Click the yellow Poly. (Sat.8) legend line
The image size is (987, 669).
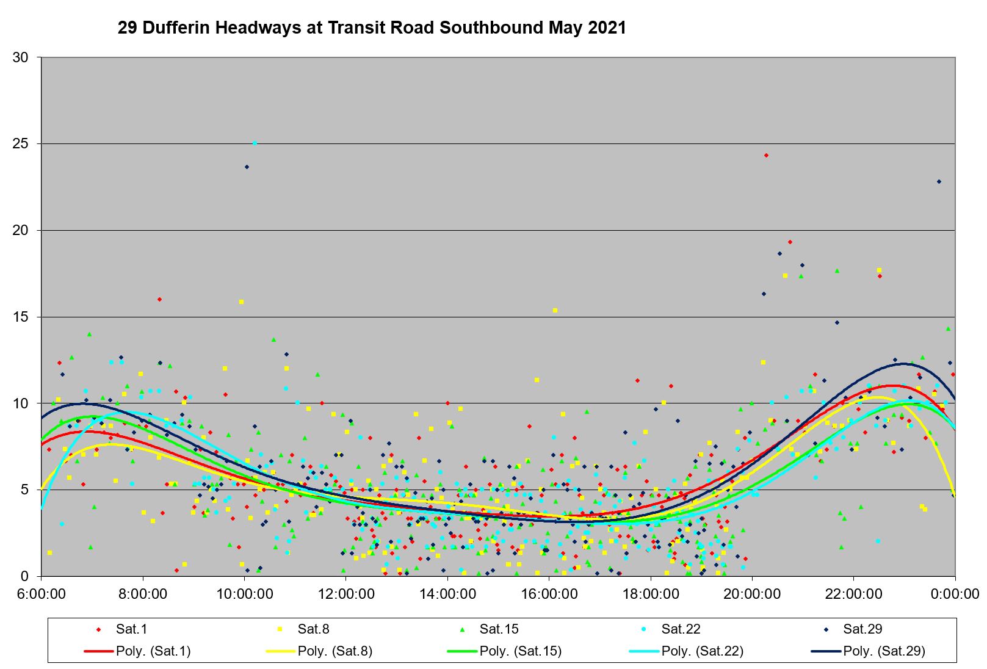tap(280, 651)
